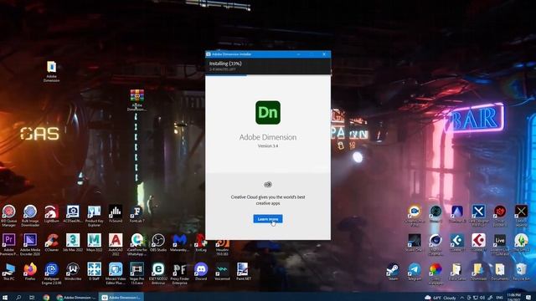This screenshot has height=301, width=536.
Task: Click the Creative Cloud logo in installer
Action: pyautogui.click(x=268, y=185)
